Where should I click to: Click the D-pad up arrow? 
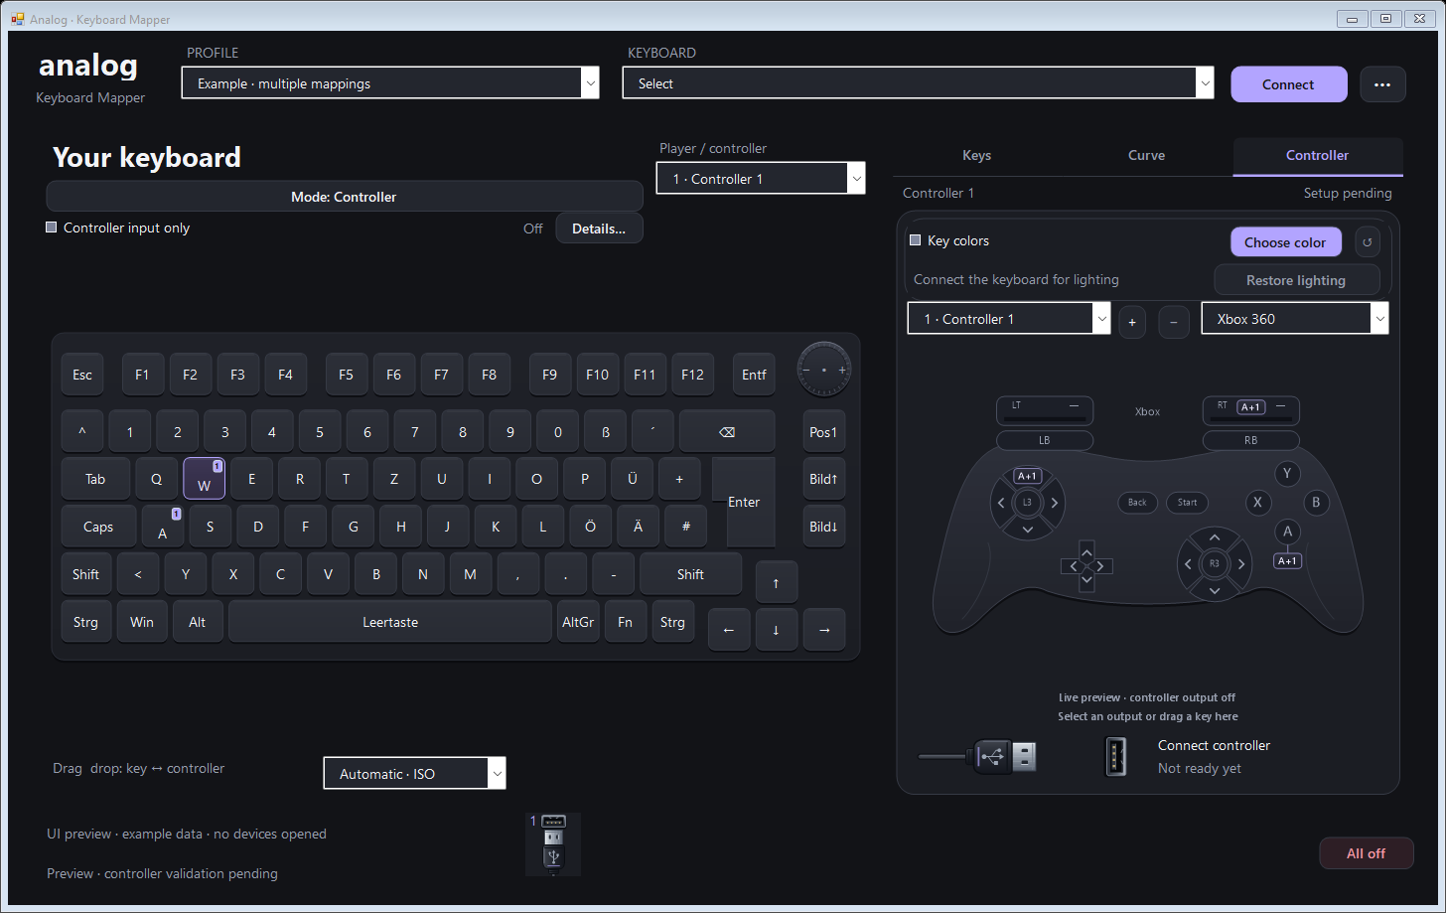point(1086,550)
